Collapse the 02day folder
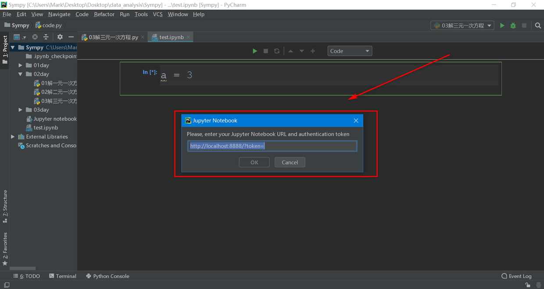The image size is (544, 289). coord(20,74)
